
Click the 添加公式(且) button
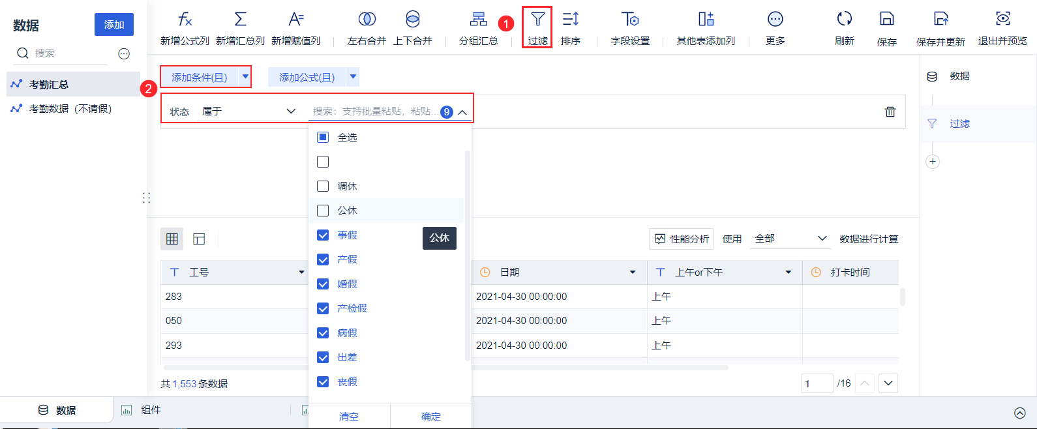(307, 77)
